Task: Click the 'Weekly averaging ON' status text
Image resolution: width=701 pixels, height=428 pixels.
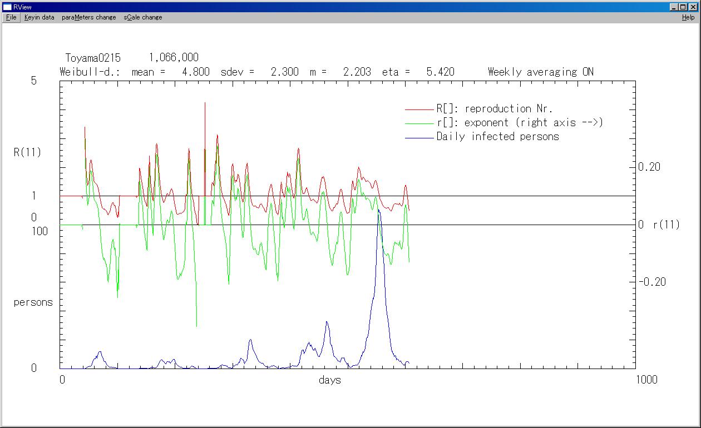Action: [541, 72]
